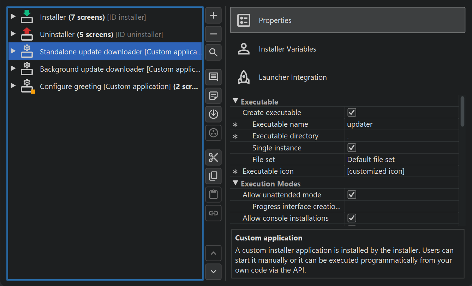The image size is (472, 286).
Task: Uncheck the Create executable checkbox
Action: coord(352,113)
